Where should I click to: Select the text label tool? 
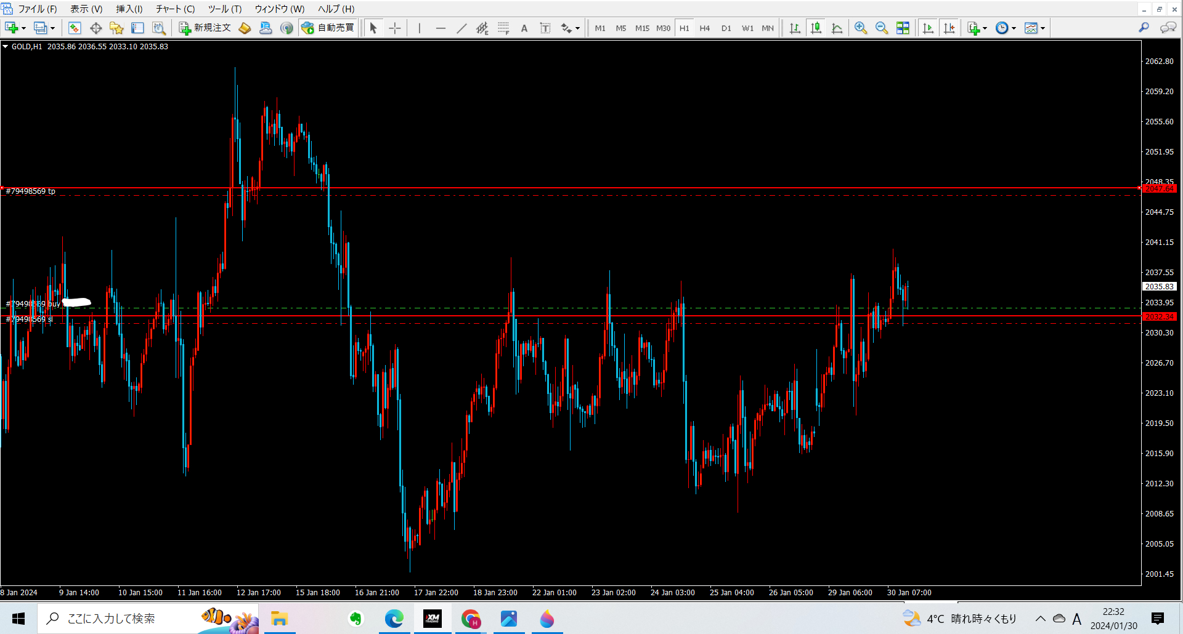(x=545, y=28)
